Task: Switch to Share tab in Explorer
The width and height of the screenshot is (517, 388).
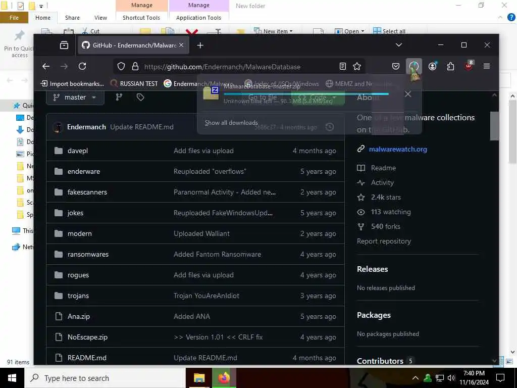Action: tap(72, 18)
